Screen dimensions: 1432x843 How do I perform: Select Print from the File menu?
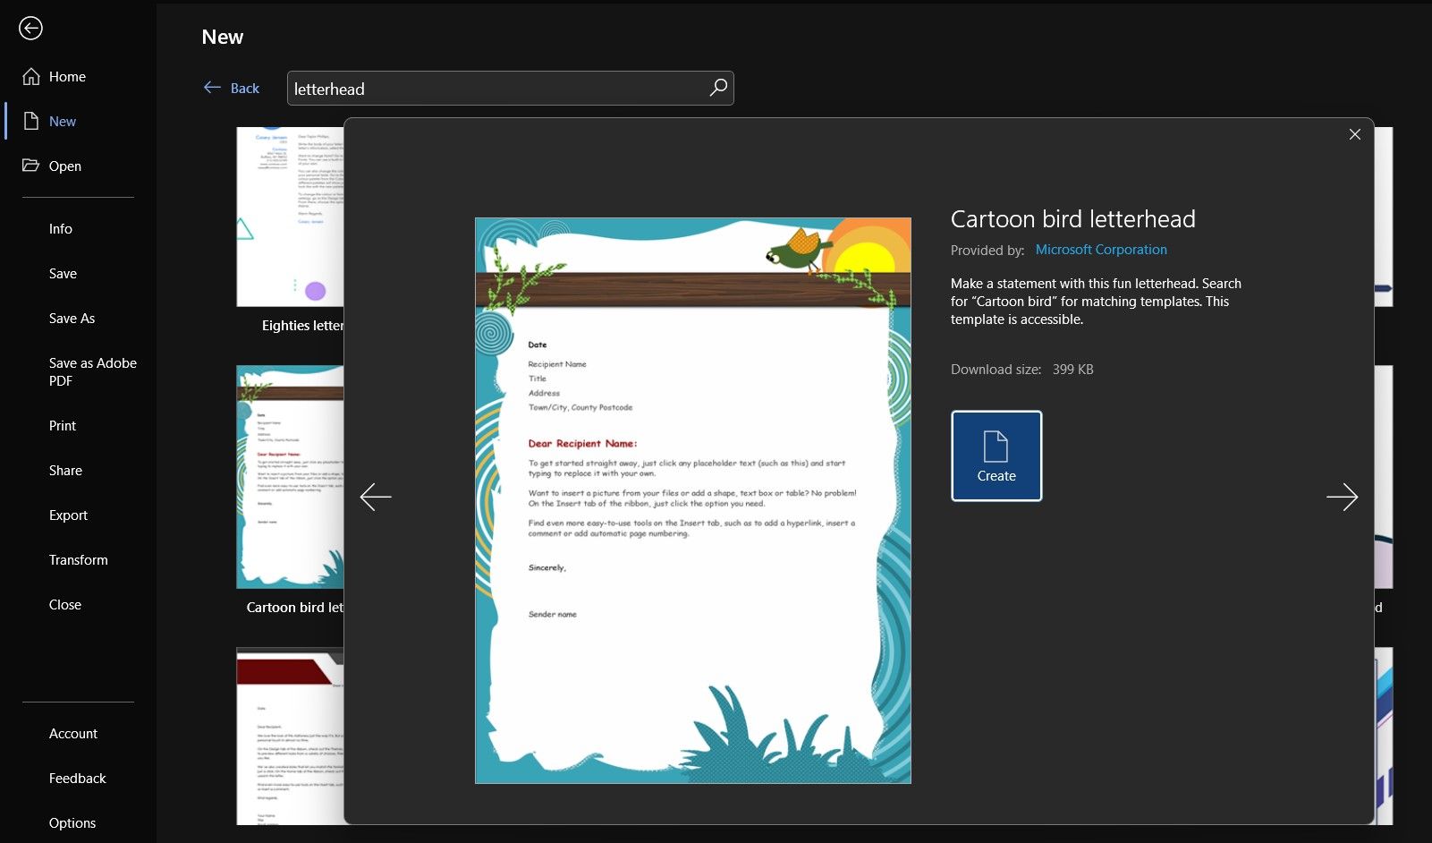pos(62,425)
